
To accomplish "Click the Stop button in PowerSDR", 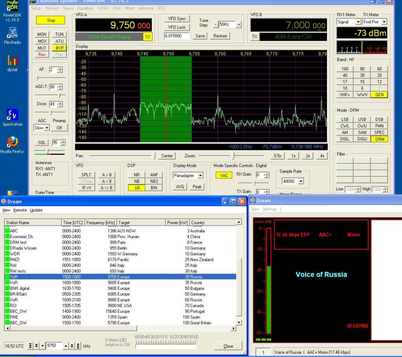I will [51, 20].
